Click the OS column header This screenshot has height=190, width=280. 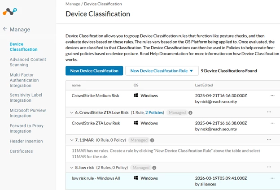click(x=136, y=85)
